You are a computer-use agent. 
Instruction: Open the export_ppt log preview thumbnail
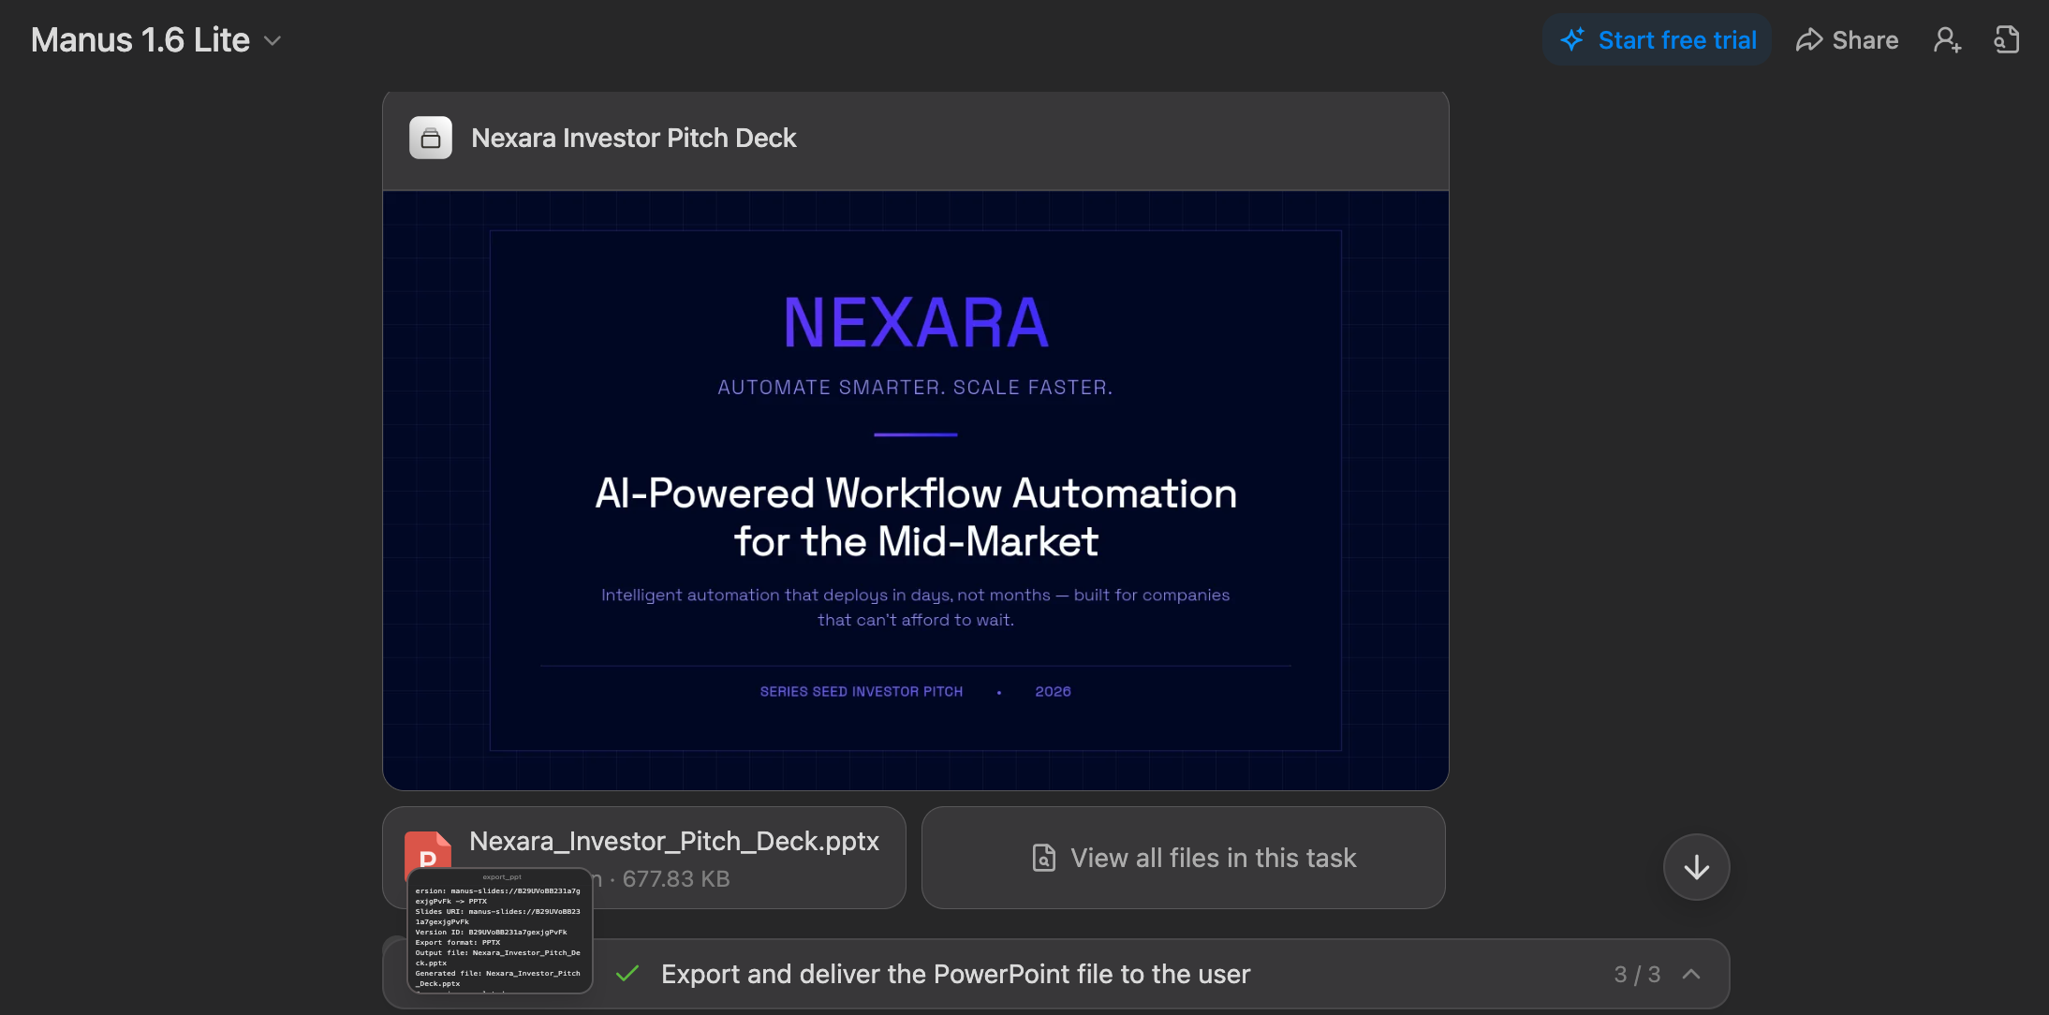click(499, 931)
